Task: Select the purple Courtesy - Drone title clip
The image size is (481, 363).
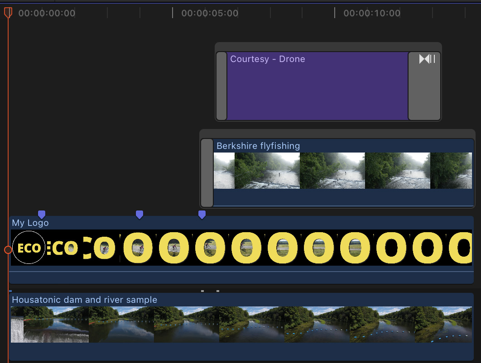Action: click(317, 91)
